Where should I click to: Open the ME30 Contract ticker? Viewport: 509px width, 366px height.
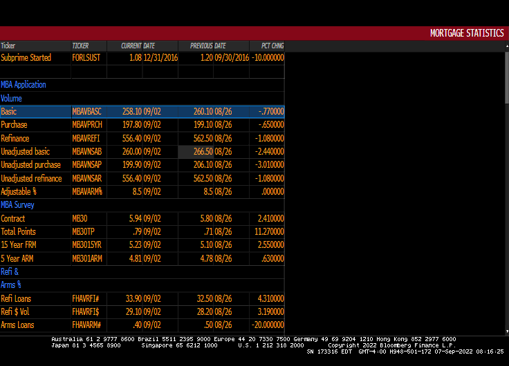[80, 219]
